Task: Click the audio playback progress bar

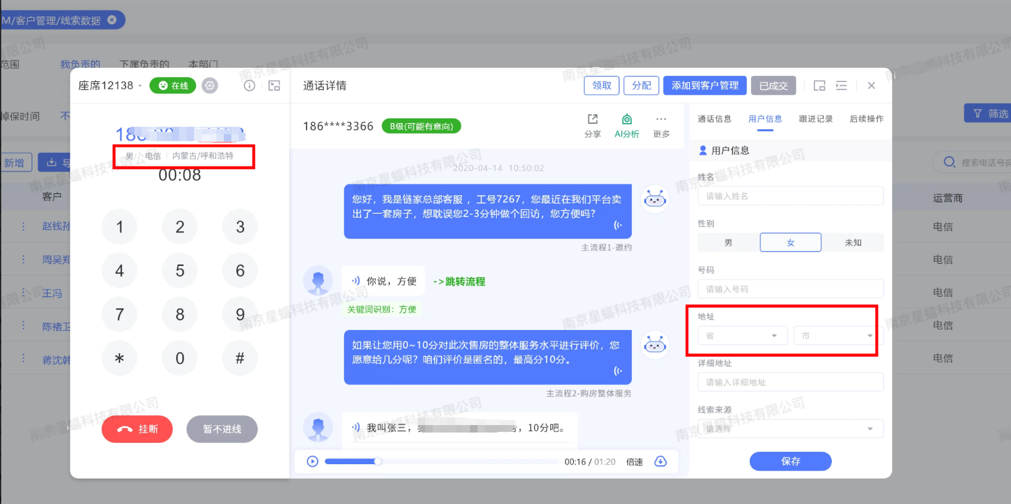Action: (441, 461)
